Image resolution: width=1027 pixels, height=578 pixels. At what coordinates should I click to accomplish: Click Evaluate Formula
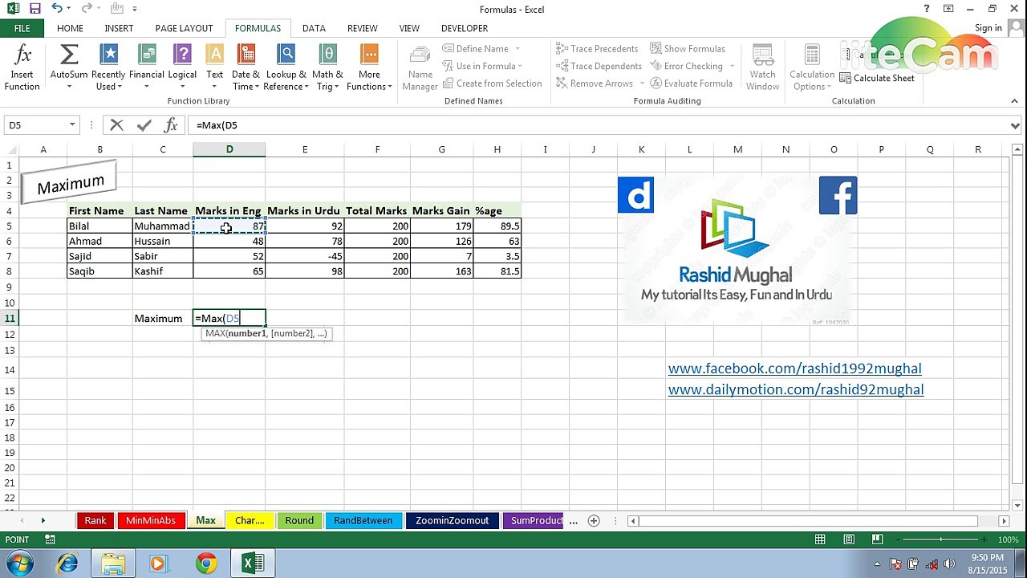(x=691, y=83)
